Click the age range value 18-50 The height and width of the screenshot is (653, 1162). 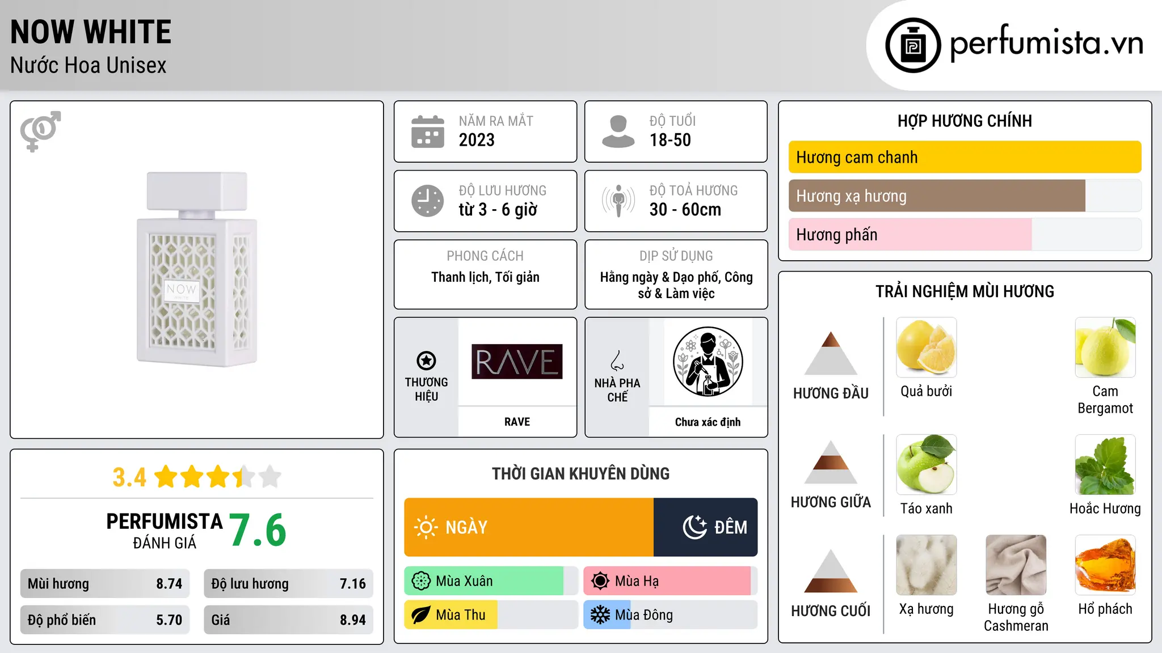point(670,140)
